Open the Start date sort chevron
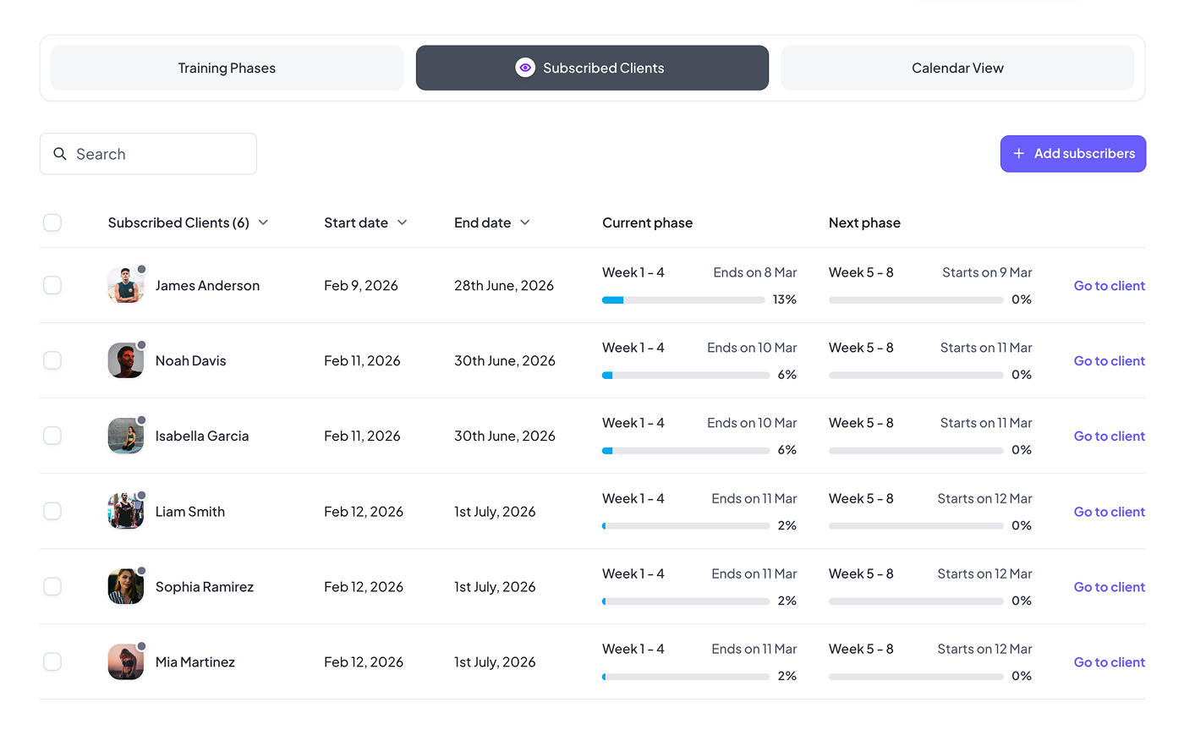This screenshot has height=741, width=1184. tap(403, 222)
